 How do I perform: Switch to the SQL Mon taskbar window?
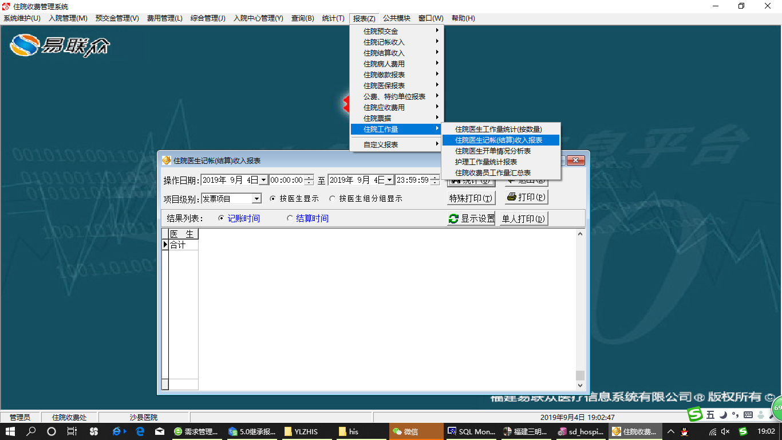pyautogui.click(x=472, y=431)
